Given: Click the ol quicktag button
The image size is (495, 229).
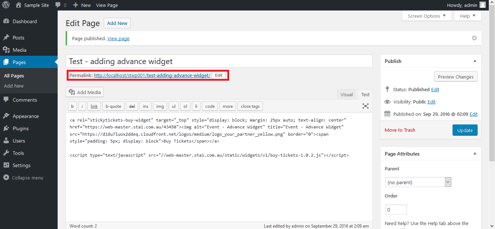Looking at the screenshot, I should point(185,106).
